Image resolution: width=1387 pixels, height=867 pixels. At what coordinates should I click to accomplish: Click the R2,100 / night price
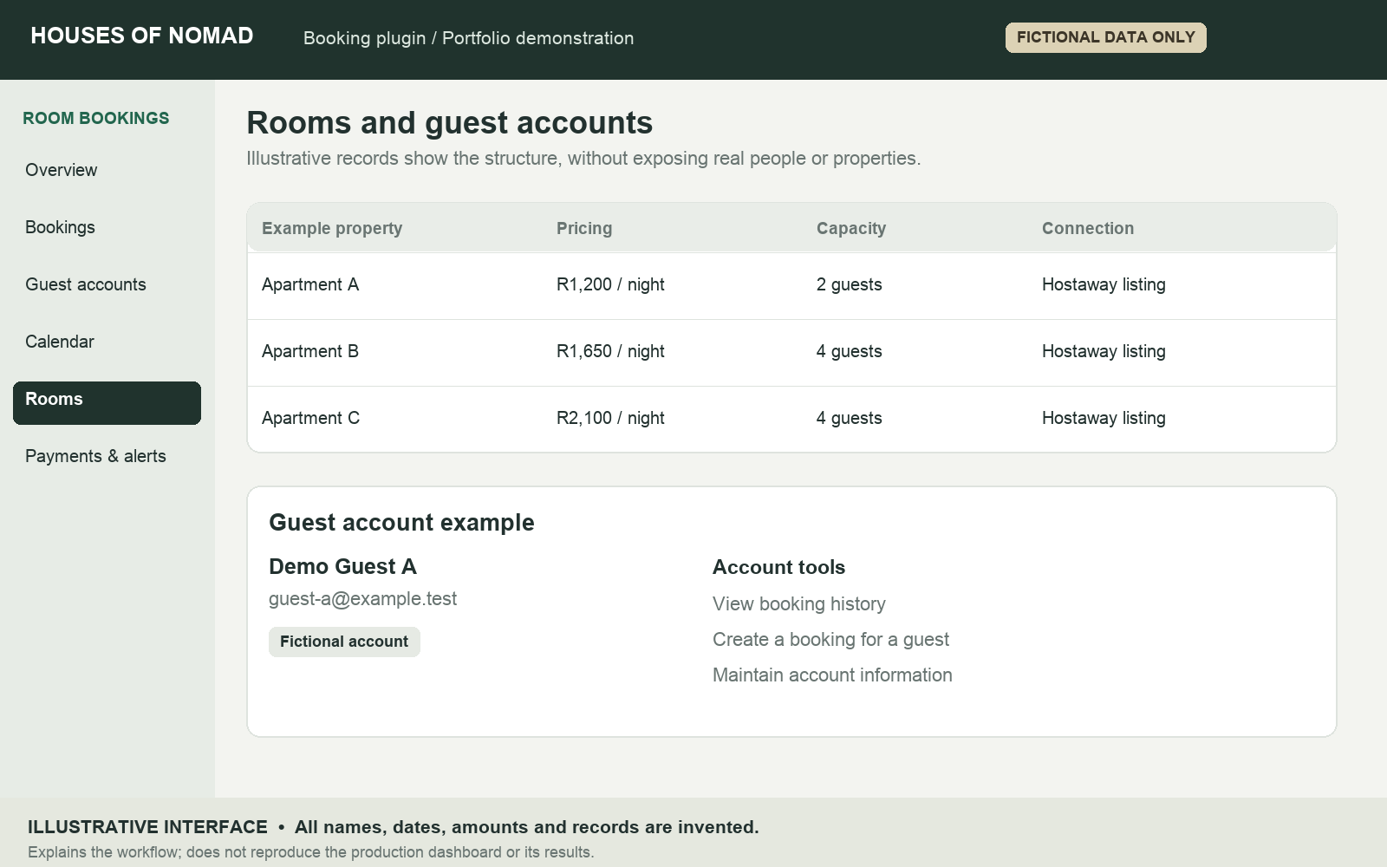610,418
